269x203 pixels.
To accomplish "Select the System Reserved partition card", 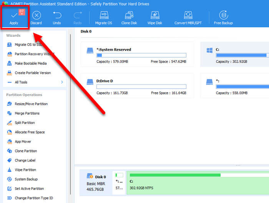I will coord(137,54).
